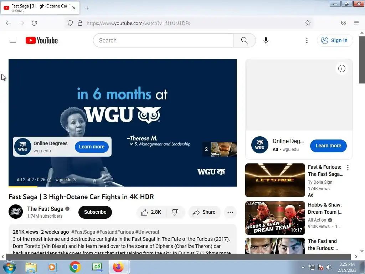Click Hobbs & Shaw: Dream Team title

pos(325,208)
